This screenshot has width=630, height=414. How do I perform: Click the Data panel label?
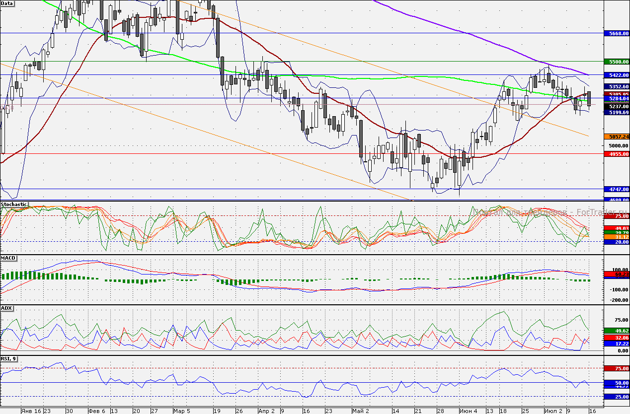[8, 3]
